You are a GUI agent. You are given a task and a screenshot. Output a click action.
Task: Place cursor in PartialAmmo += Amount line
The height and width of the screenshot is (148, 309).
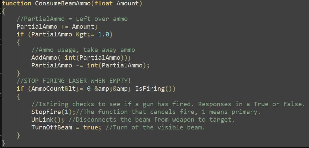pos(57,27)
